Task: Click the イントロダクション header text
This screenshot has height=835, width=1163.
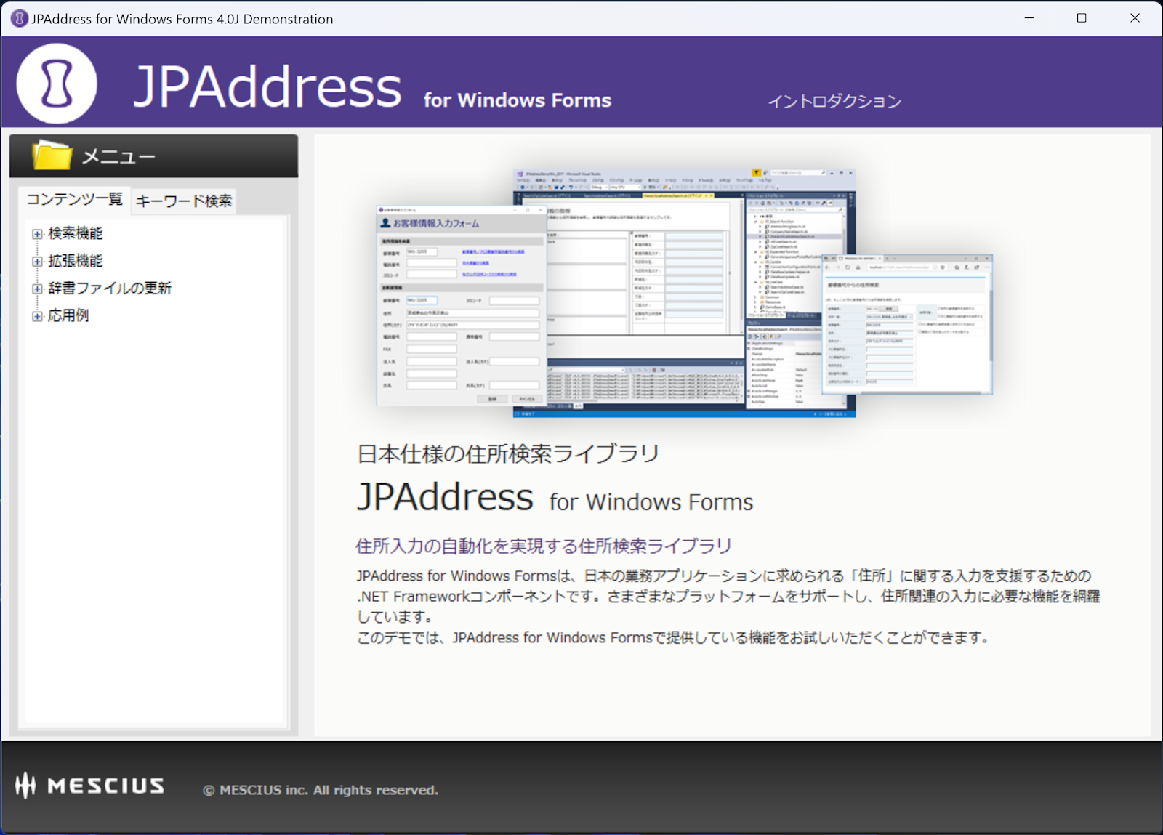Action: coord(834,102)
